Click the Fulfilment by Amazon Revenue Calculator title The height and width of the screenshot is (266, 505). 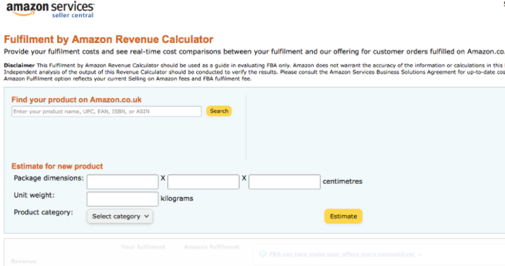109,40
